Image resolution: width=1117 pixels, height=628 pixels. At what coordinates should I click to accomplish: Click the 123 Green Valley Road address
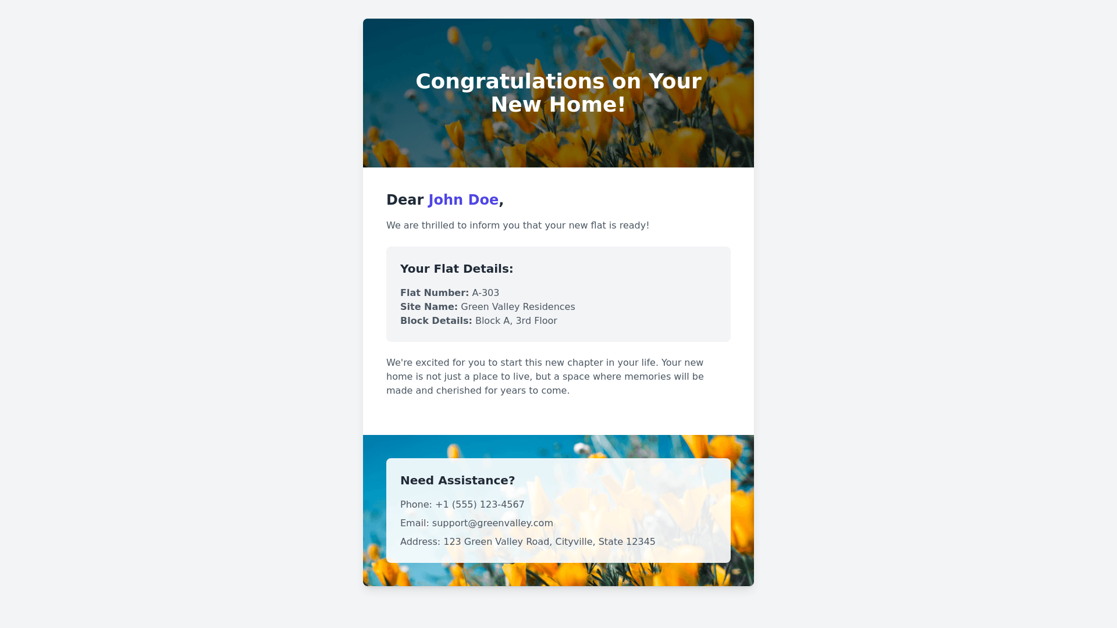coord(549,542)
